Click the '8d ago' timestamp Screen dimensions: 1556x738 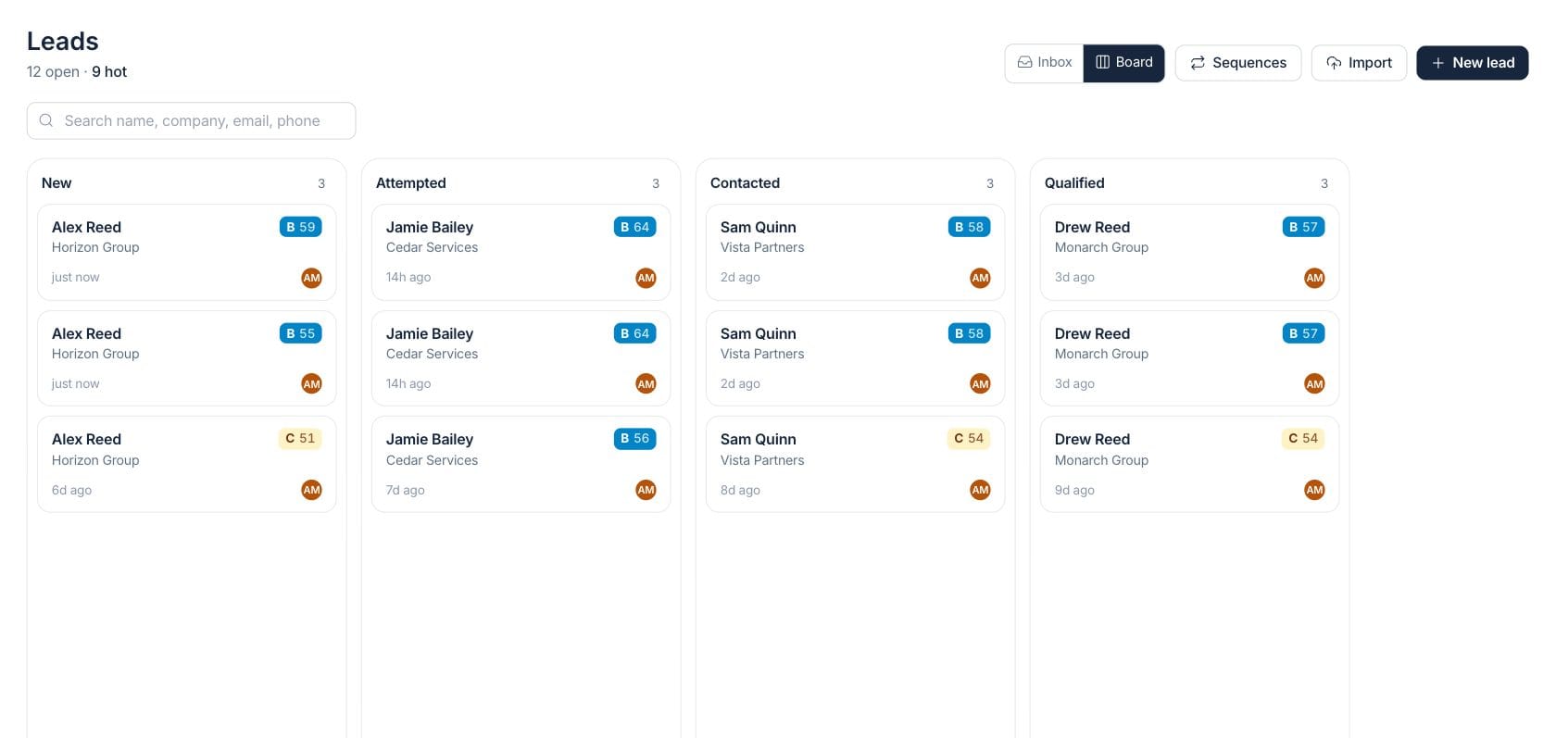pos(740,490)
